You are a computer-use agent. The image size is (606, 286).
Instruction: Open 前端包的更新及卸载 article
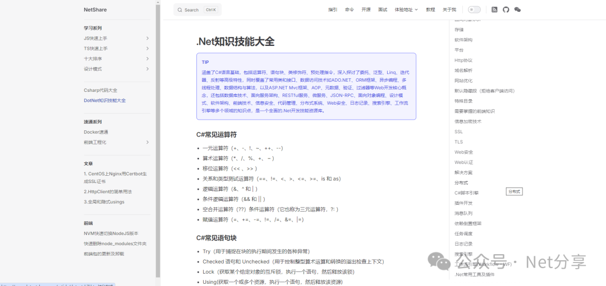(104, 254)
